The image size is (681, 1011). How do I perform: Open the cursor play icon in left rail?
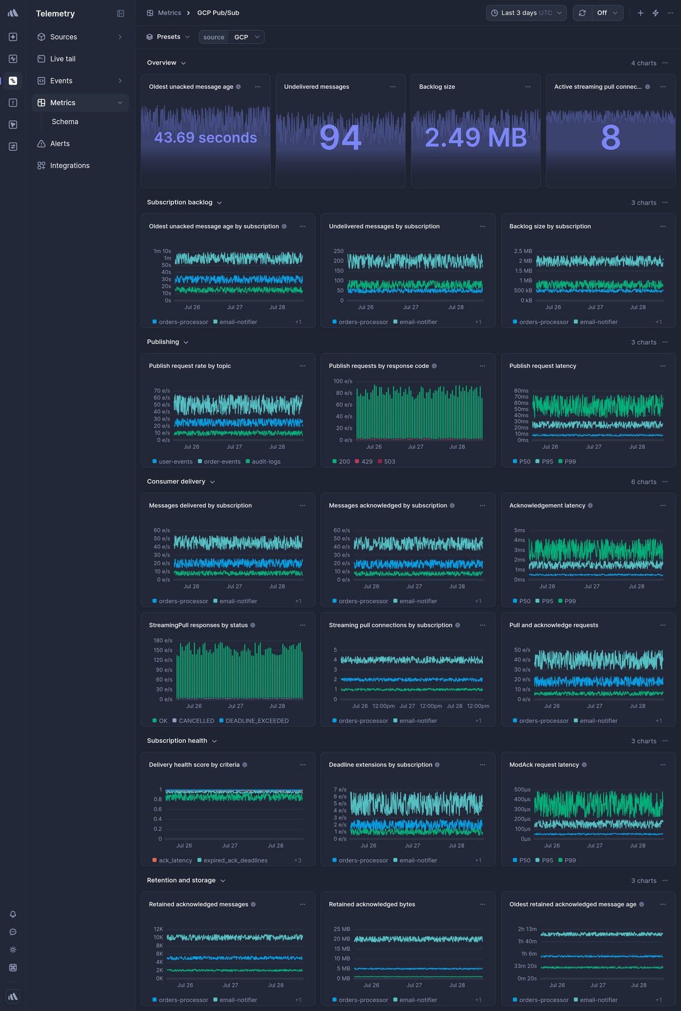13,125
